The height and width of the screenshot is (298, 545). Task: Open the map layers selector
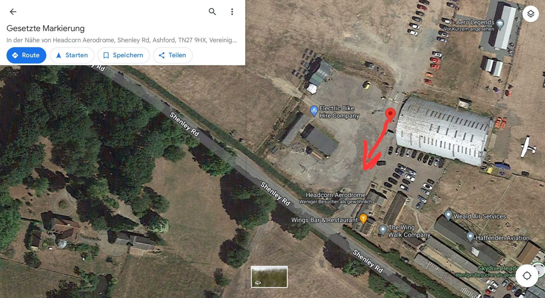click(530, 14)
